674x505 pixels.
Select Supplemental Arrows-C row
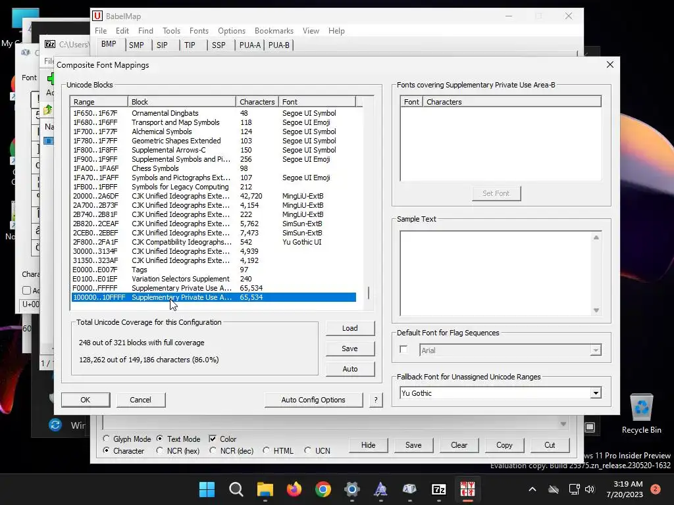(214, 150)
